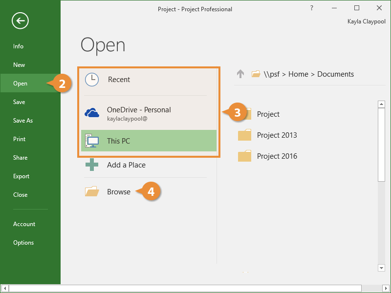Click the This PC computer icon
The height and width of the screenshot is (293, 391).
pos(92,141)
